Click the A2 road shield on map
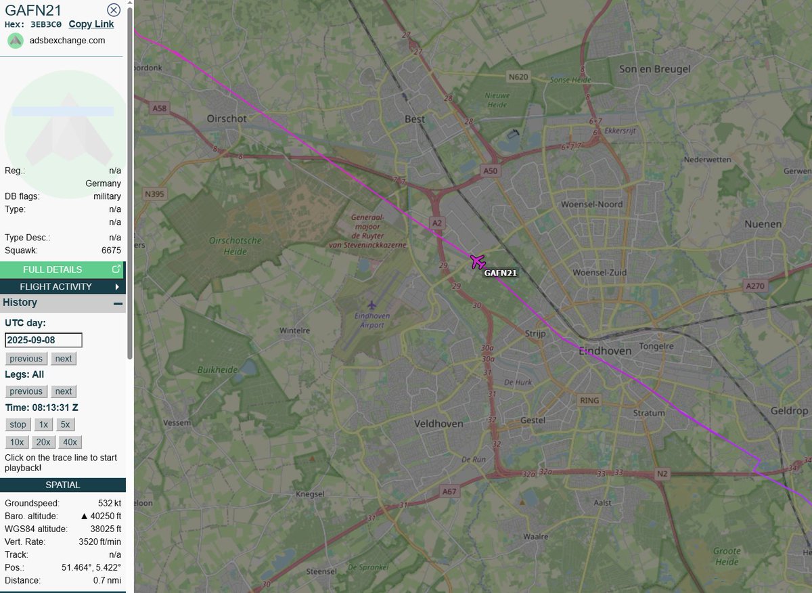 (437, 223)
